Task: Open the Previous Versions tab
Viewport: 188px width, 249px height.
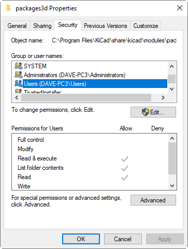Action: (106, 26)
